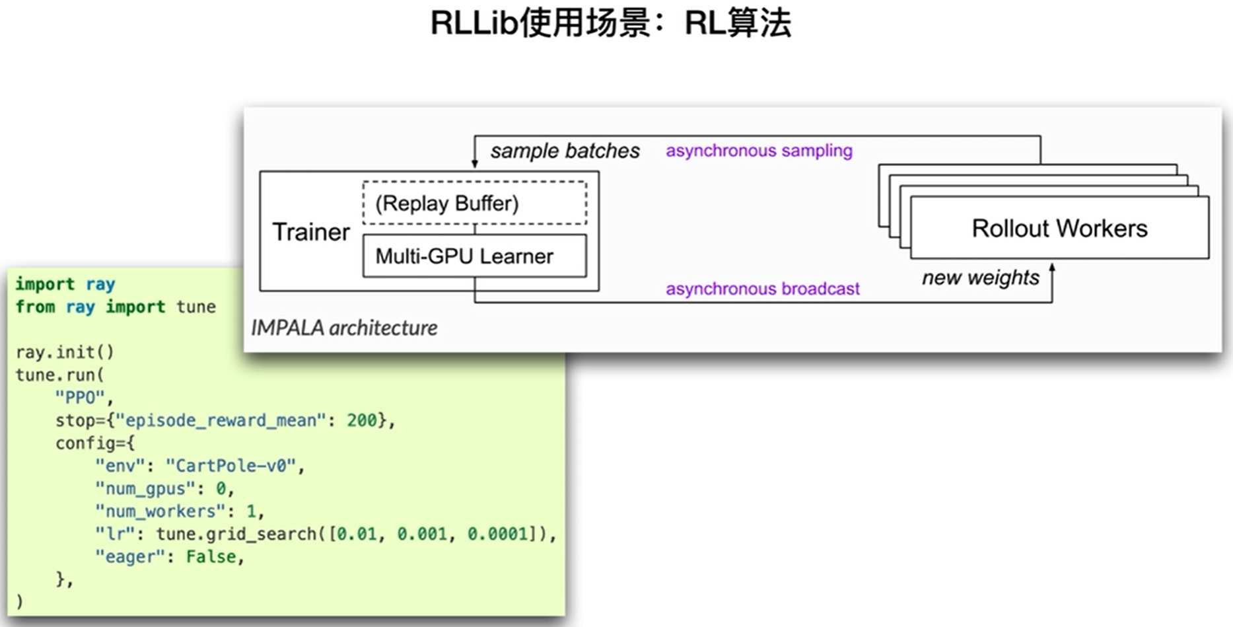This screenshot has width=1233, height=627.
Task: Click the ray.init() statement
Action: pos(65,352)
